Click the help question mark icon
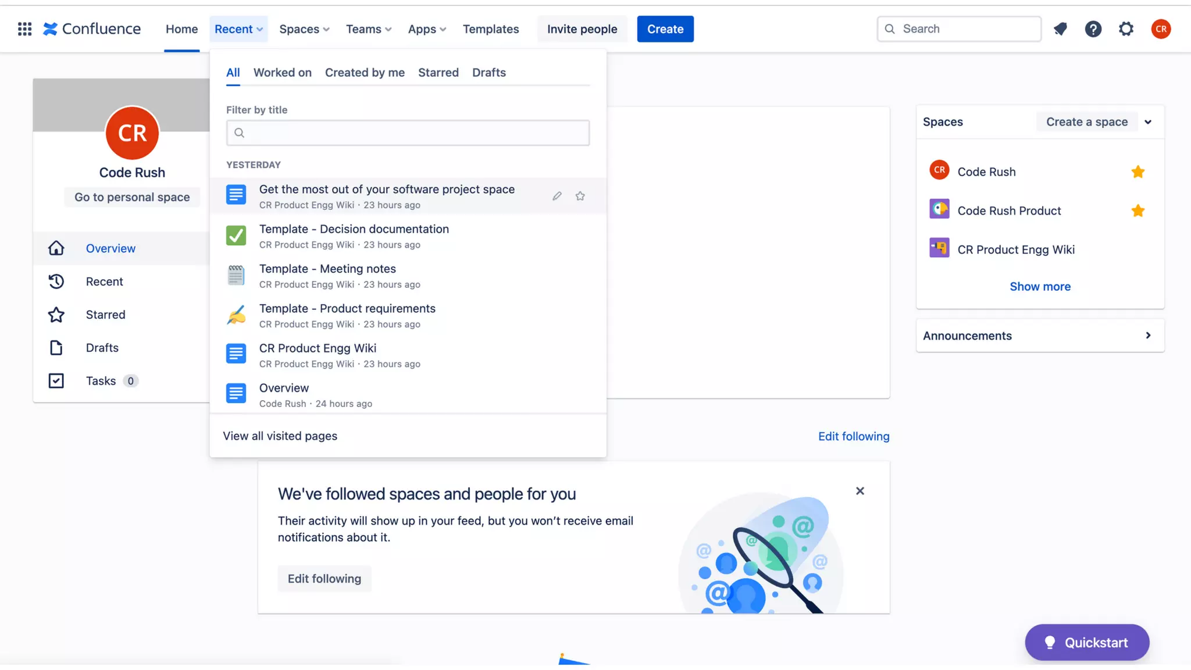The height and width of the screenshot is (670, 1191). point(1093,28)
